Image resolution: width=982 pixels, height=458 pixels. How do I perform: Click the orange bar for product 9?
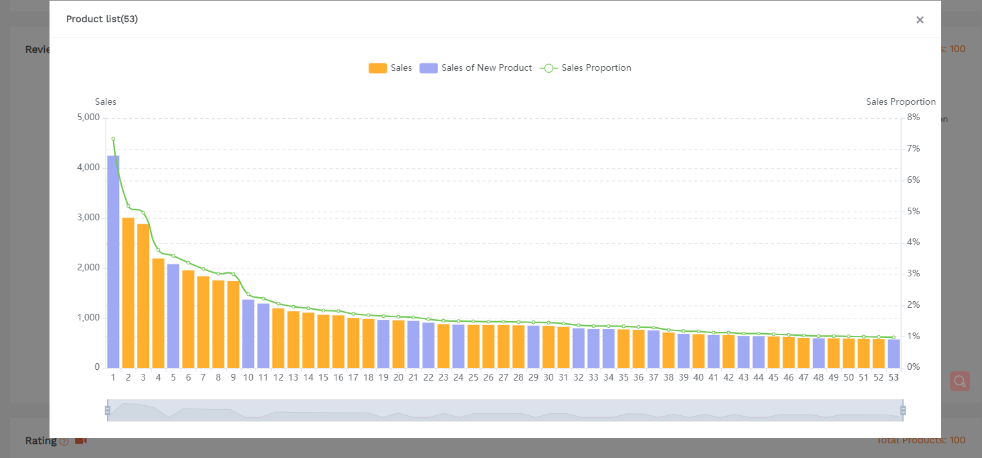pyautogui.click(x=233, y=325)
